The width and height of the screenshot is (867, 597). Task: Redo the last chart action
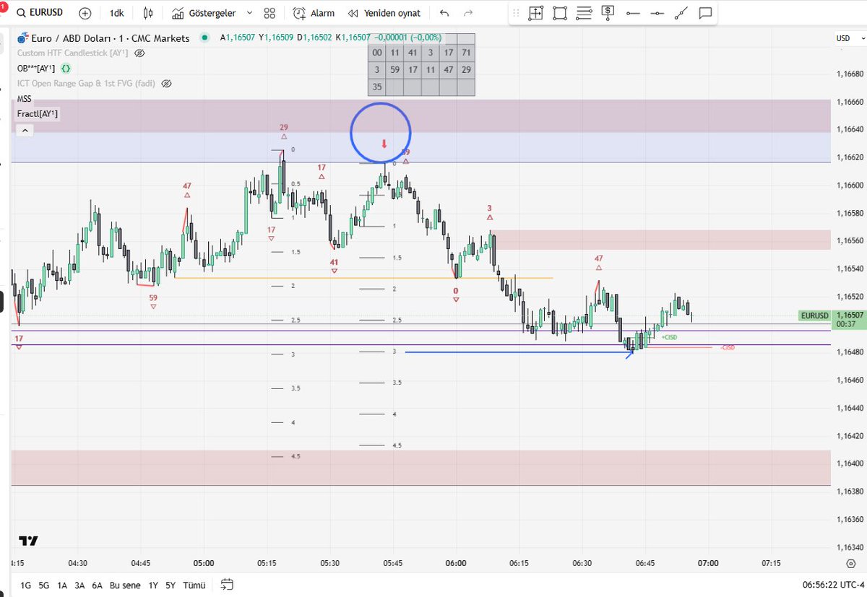[x=468, y=13]
